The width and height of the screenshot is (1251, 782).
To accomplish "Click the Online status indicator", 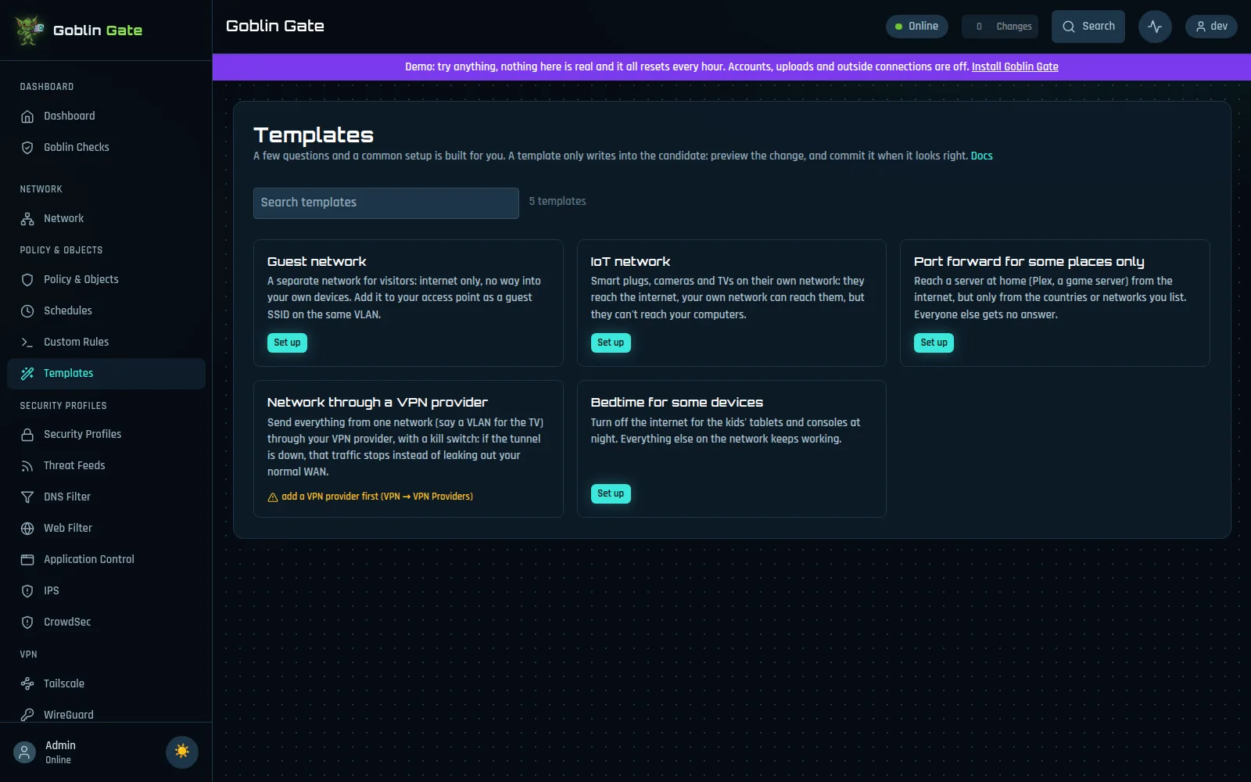I will [916, 27].
